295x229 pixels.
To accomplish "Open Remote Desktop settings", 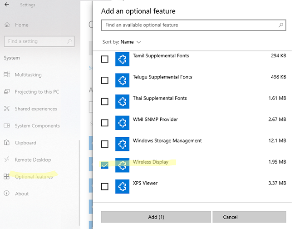I will [x=33, y=159].
